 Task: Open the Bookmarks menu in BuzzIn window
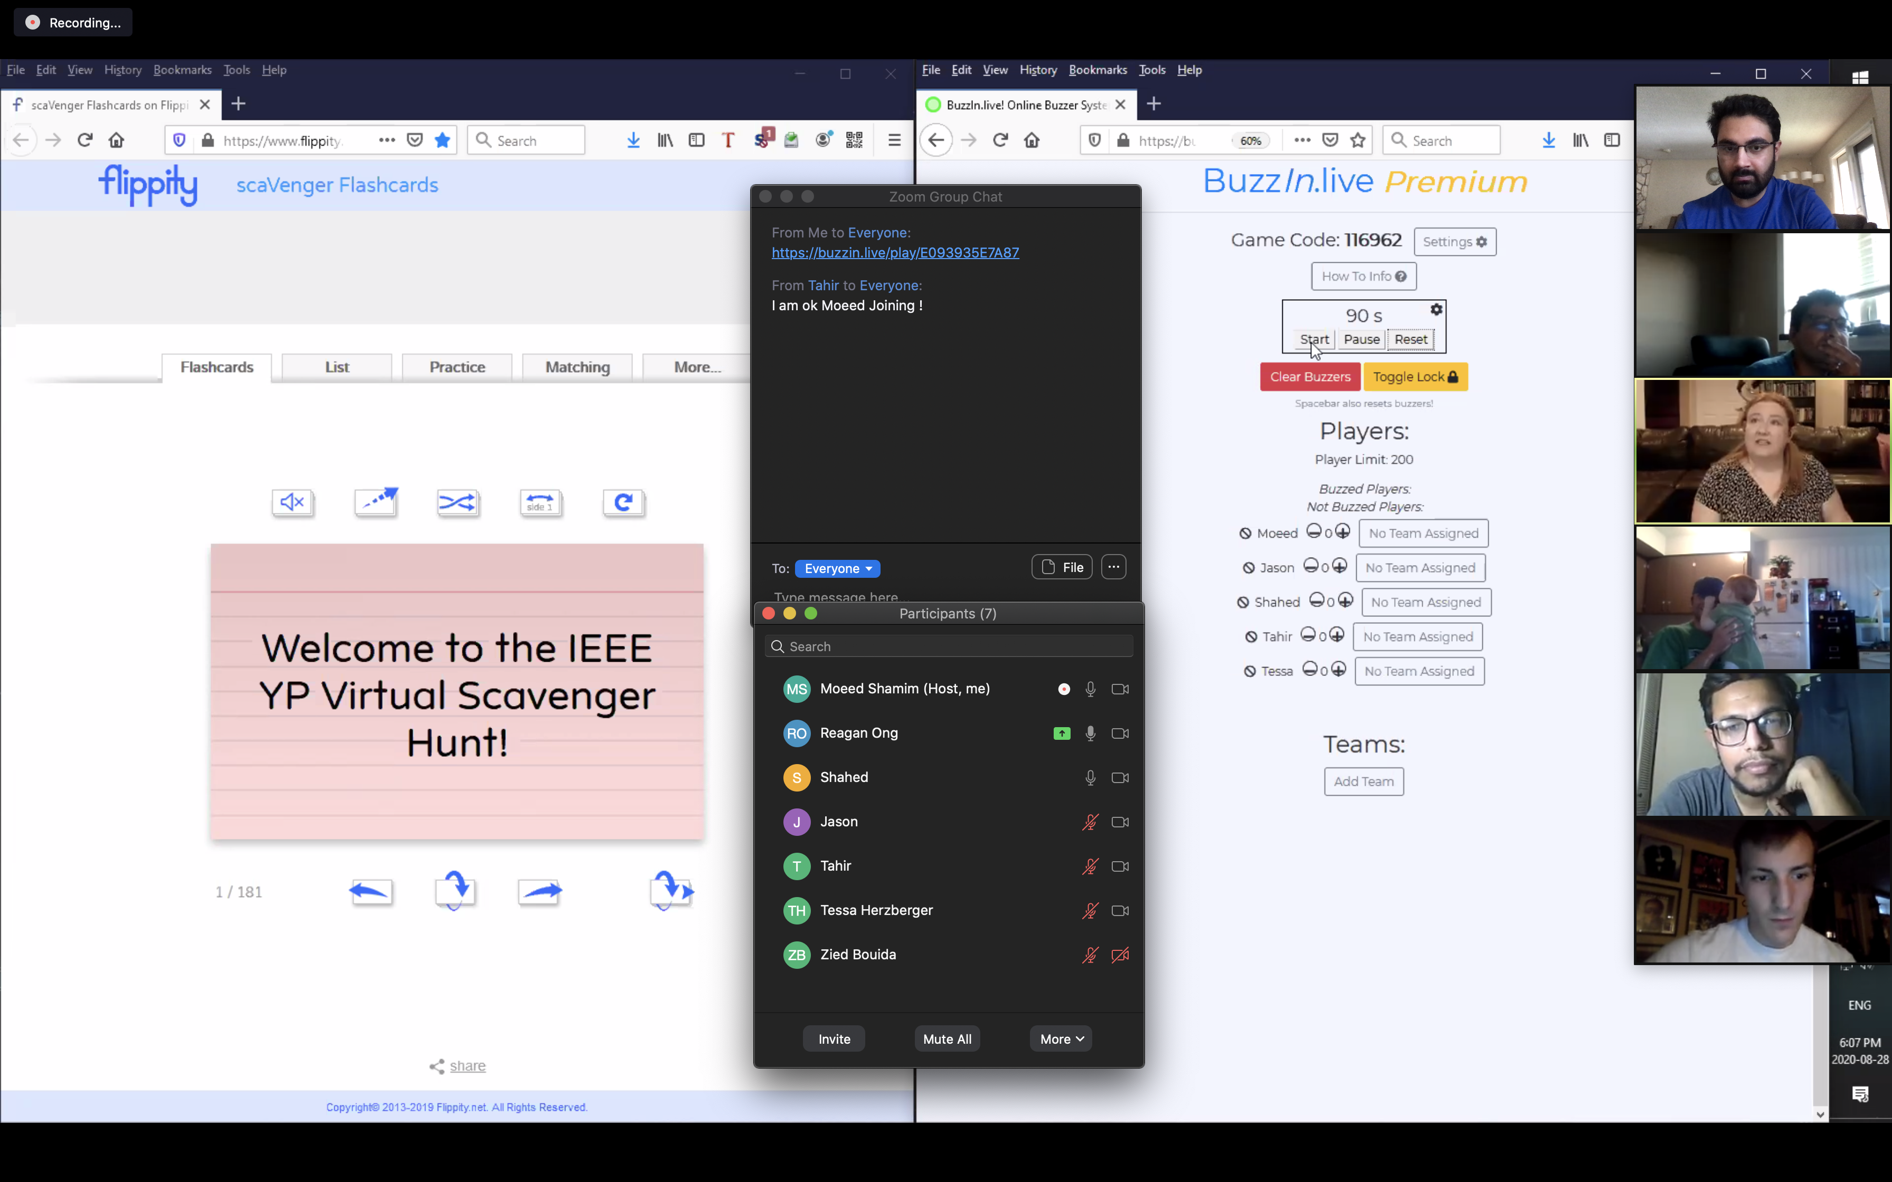click(1097, 70)
